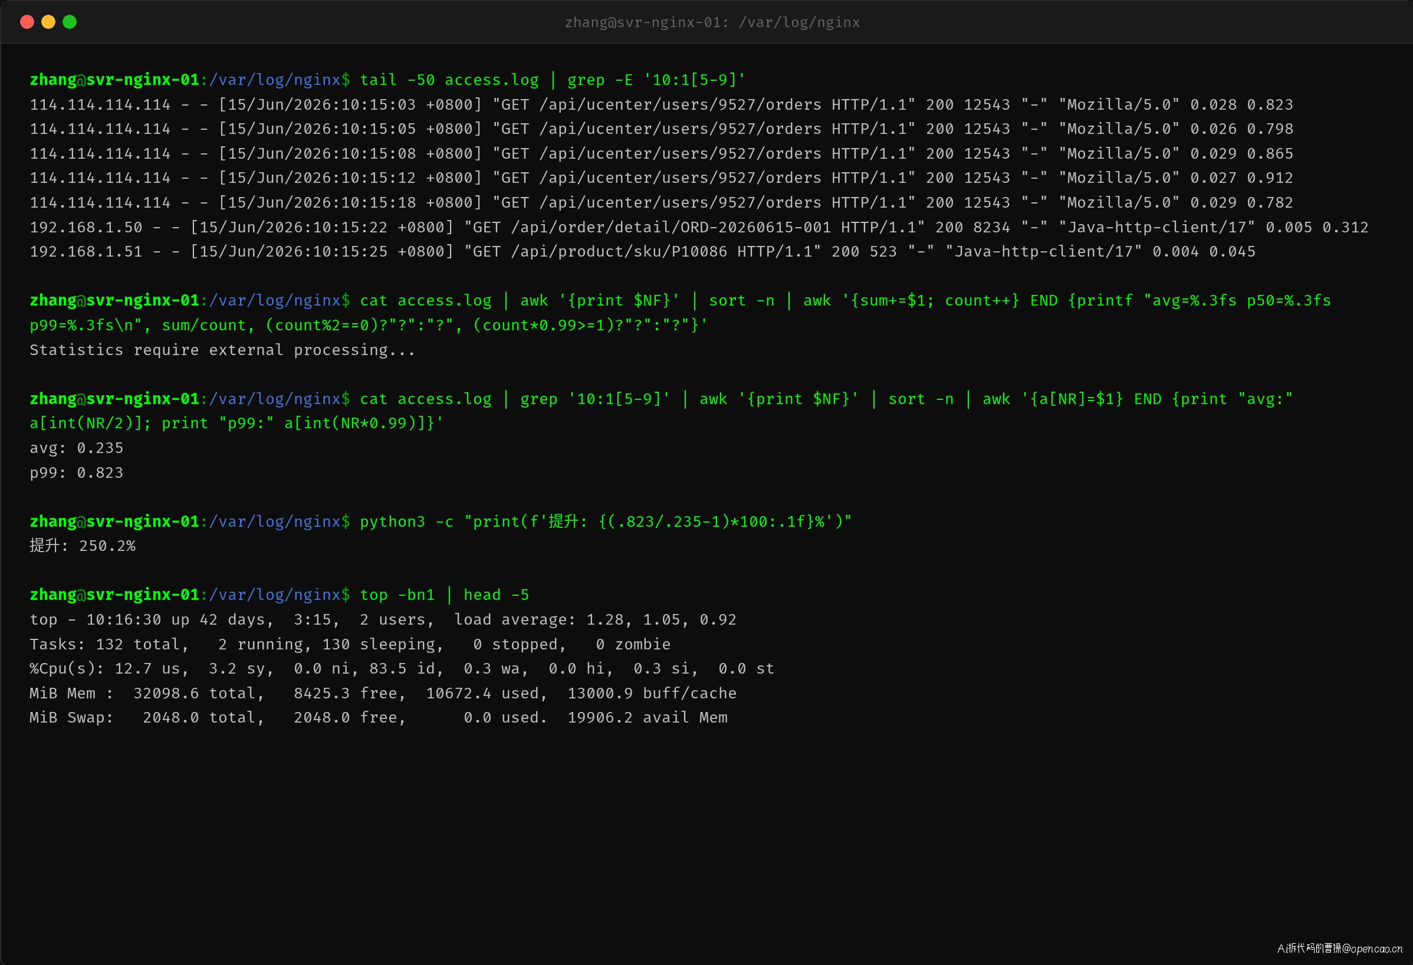The width and height of the screenshot is (1413, 965).
Task: Minimize the terminal with the yellow button
Action: click(x=48, y=22)
